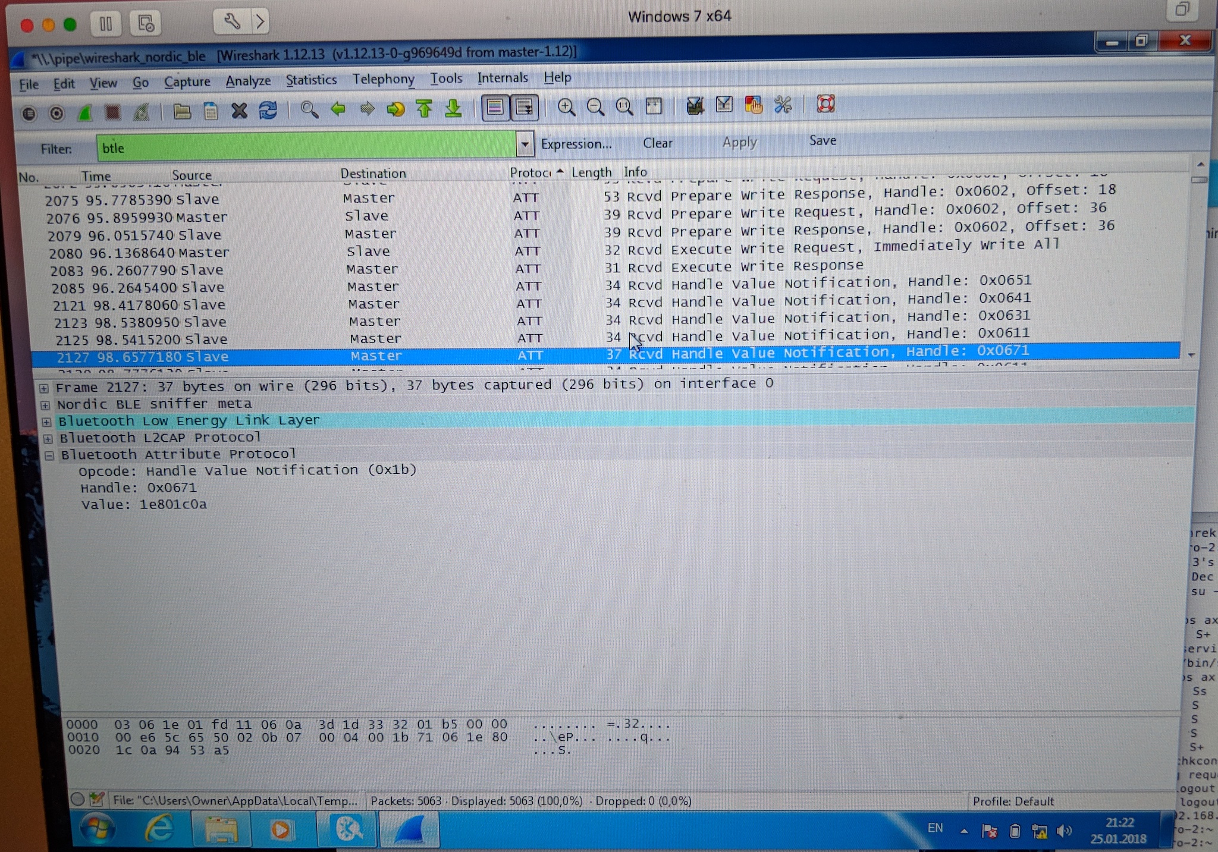This screenshot has height=852, width=1218.
Task: Open the Windows Start button
Action: (98, 829)
